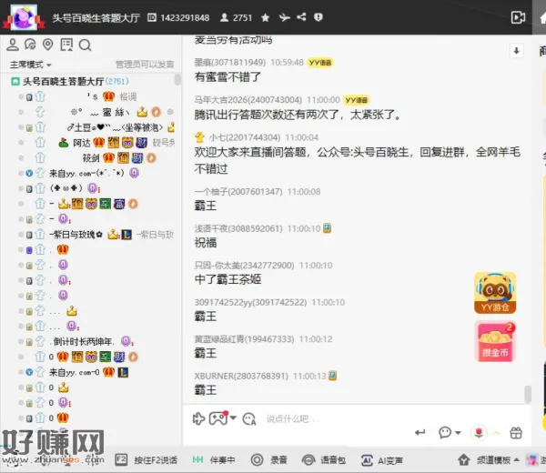Open the YY游仓 game icon

[495, 293]
